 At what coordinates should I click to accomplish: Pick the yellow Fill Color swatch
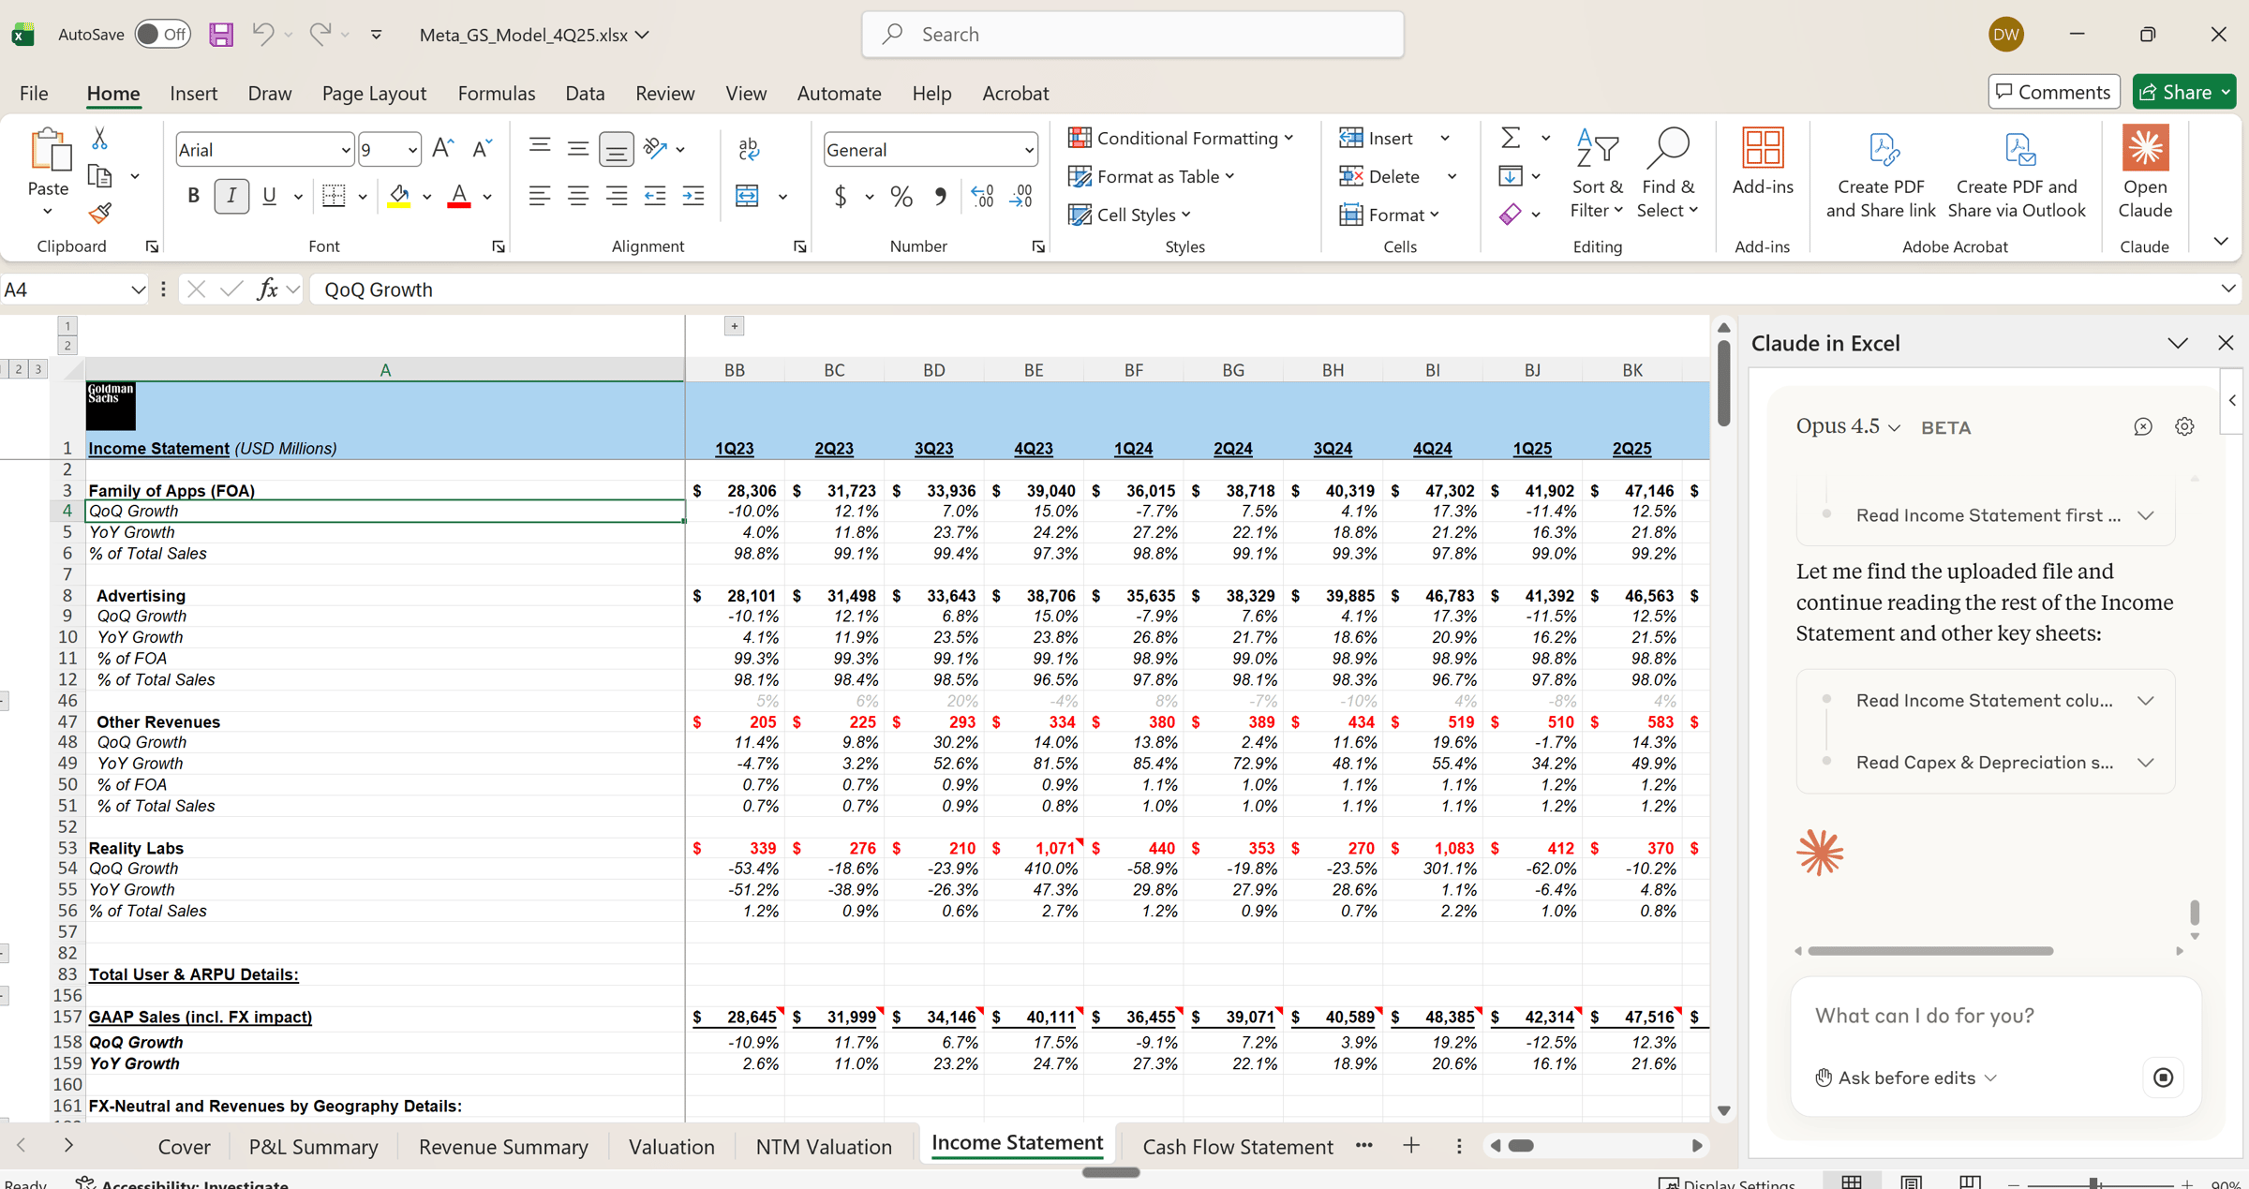coord(399,196)
